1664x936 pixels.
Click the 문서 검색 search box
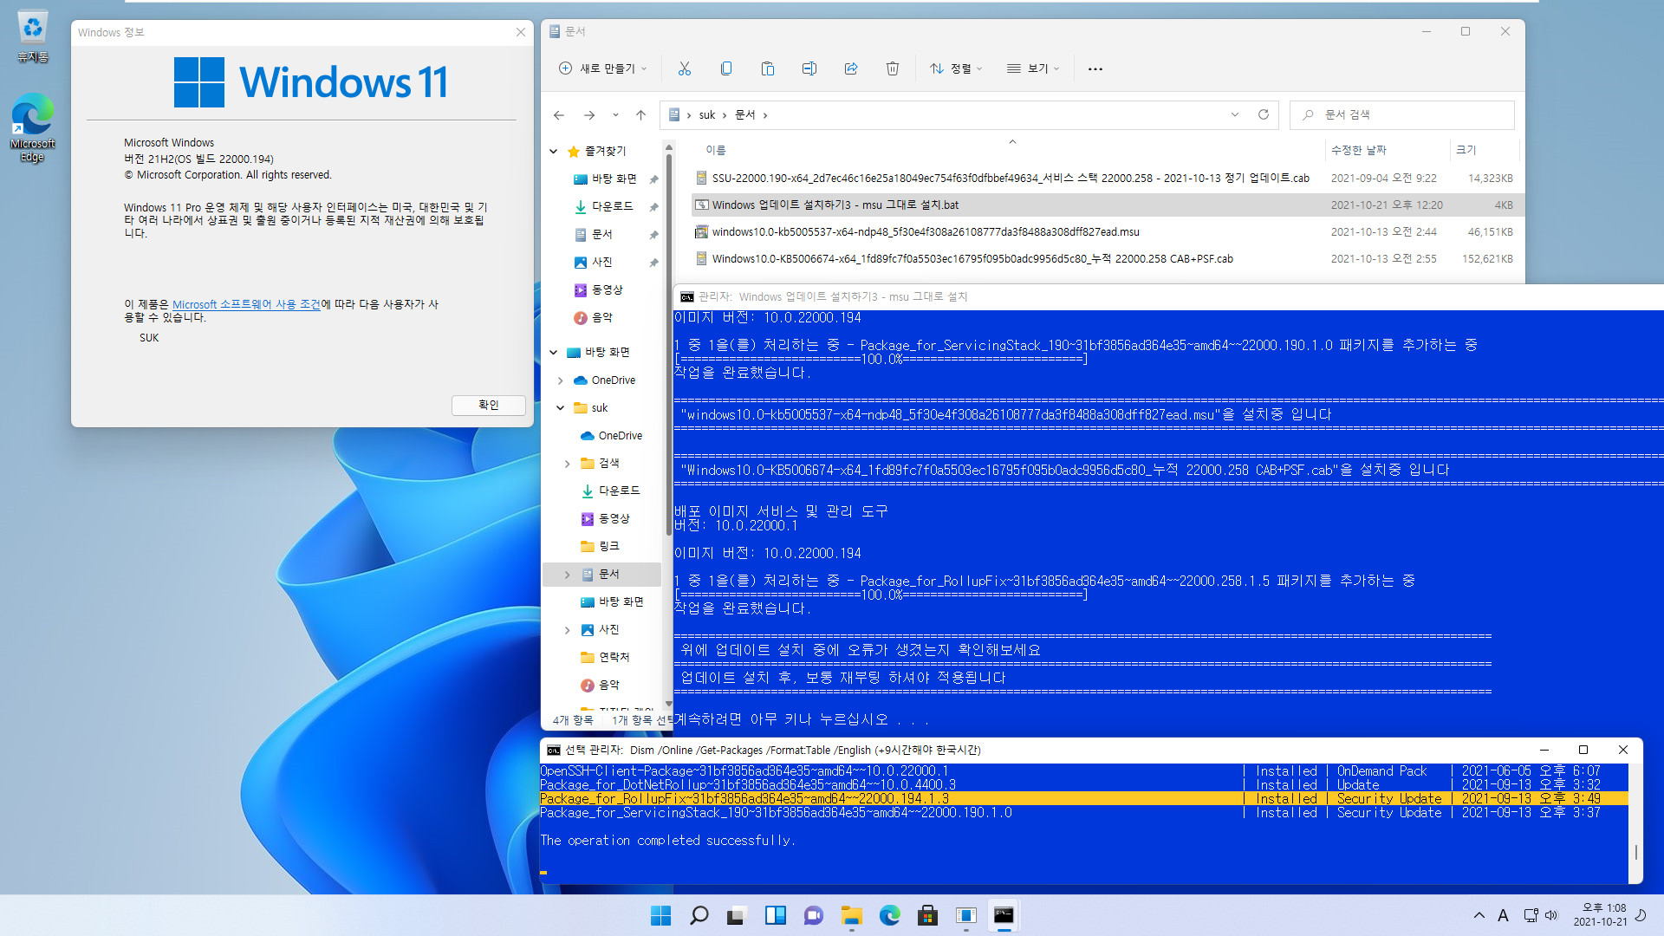click(x=1402, y=114)
